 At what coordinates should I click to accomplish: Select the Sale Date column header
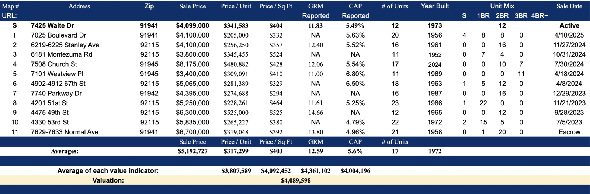(x=569, y=6)
